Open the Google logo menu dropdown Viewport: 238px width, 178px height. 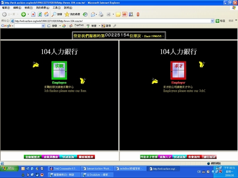click(x=13, y=26)
